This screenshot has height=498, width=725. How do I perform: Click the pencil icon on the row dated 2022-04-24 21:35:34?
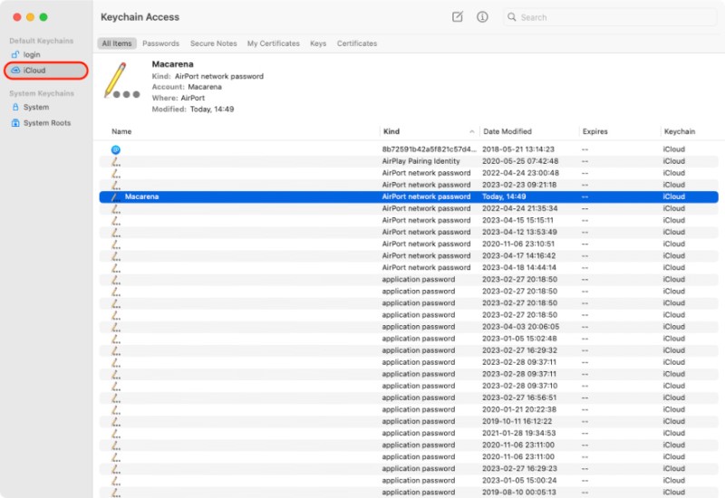tap(116, 209)
